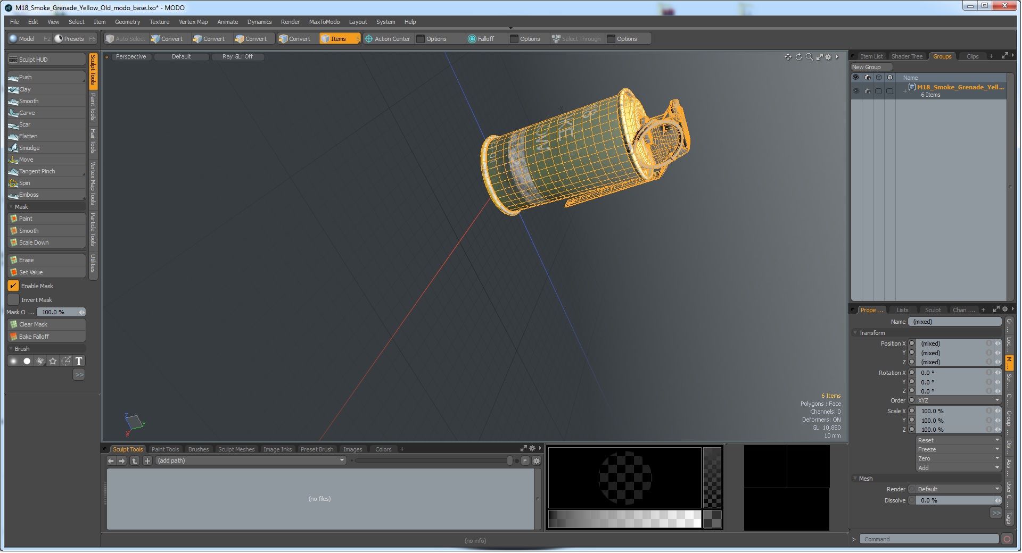Select the star preset brush tip
The width and height of the screenshot is (1022, 553).
(x=53, y=362)
